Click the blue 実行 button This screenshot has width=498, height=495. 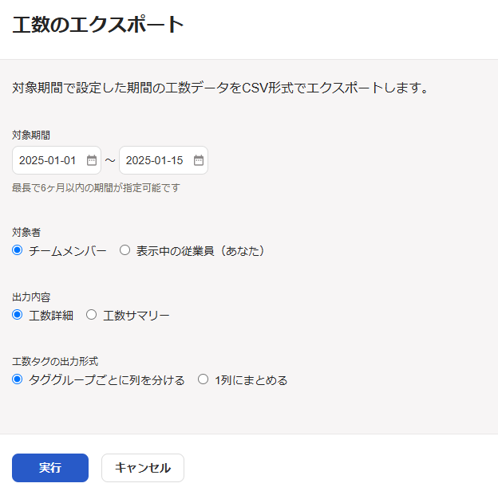(50, 468)
